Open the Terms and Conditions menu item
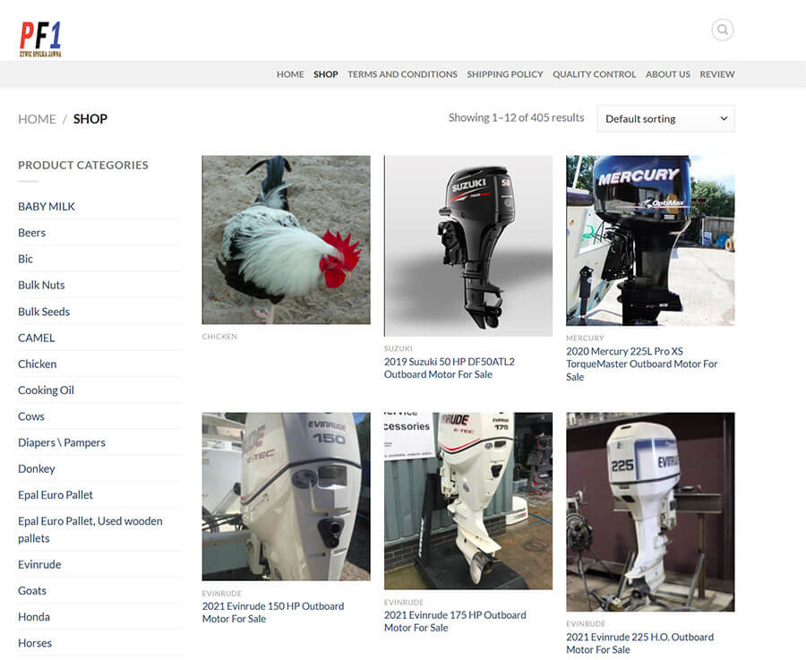This screenshot has height=660, width=806. coord(402,74)
